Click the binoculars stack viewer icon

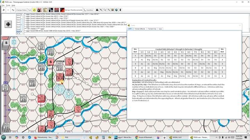point(97,10)
